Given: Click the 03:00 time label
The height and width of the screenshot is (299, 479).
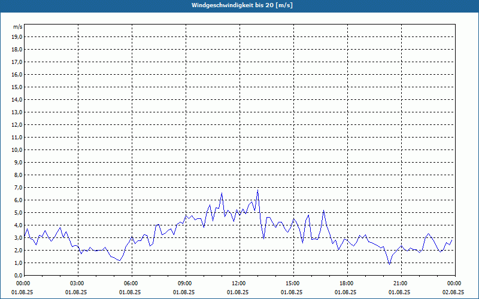Looking at the screenshot, I should click(78, 283).
